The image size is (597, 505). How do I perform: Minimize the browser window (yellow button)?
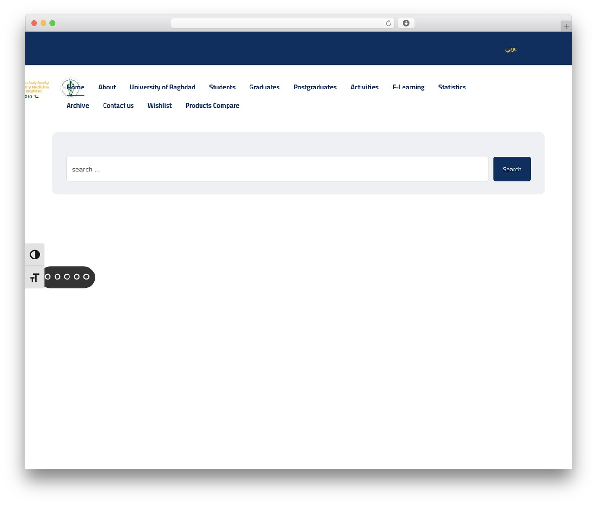(43, 23)
